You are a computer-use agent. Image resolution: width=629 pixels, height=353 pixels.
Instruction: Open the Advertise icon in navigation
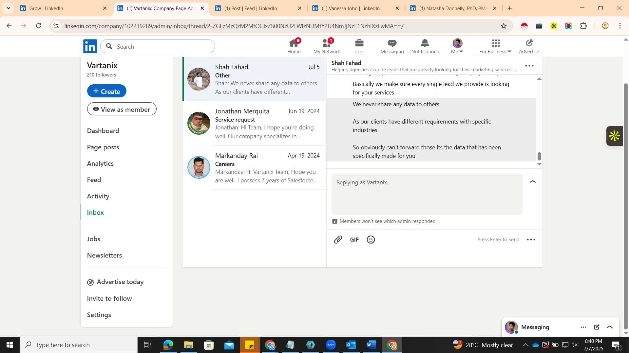click(x=529, y=46)
